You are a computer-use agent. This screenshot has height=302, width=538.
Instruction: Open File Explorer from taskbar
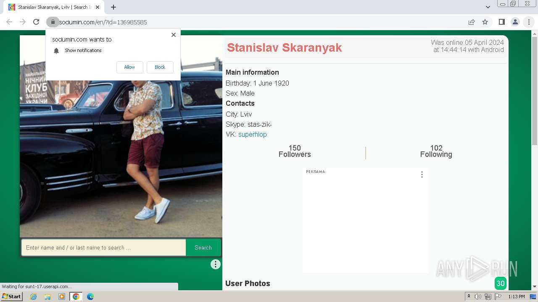coord(47,297)
